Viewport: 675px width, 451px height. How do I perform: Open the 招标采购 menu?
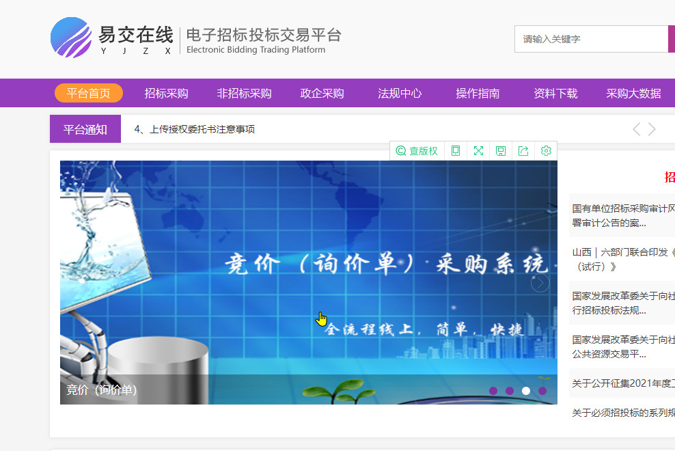coord(166,94)
